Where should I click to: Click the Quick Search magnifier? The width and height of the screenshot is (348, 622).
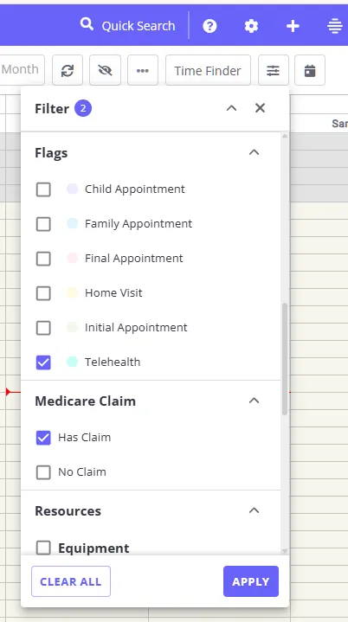pyautogui.click(x=87, y=24)
